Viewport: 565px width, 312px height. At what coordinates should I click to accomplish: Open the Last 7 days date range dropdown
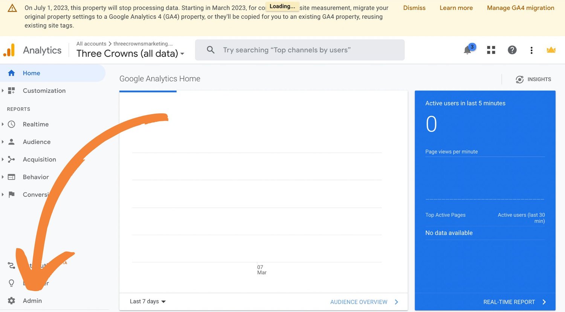(148, 301)
